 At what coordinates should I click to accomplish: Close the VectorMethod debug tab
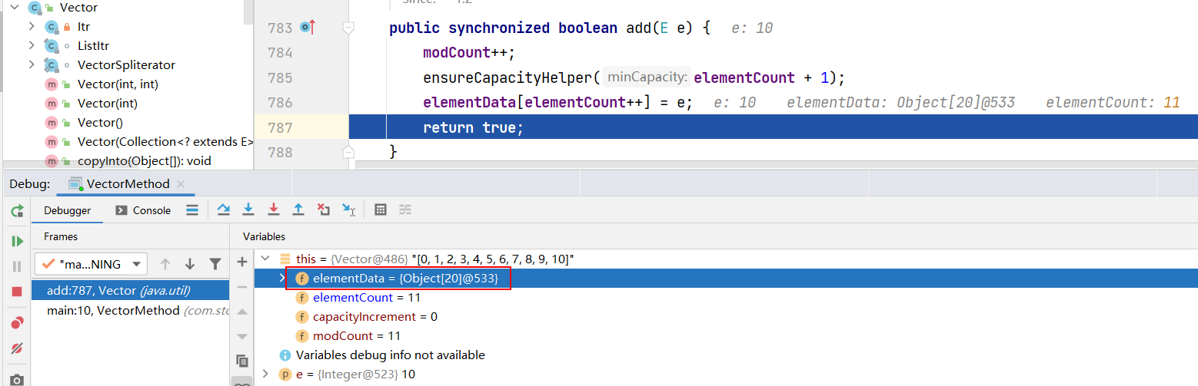pyautogui.click(x=181, y=184)
